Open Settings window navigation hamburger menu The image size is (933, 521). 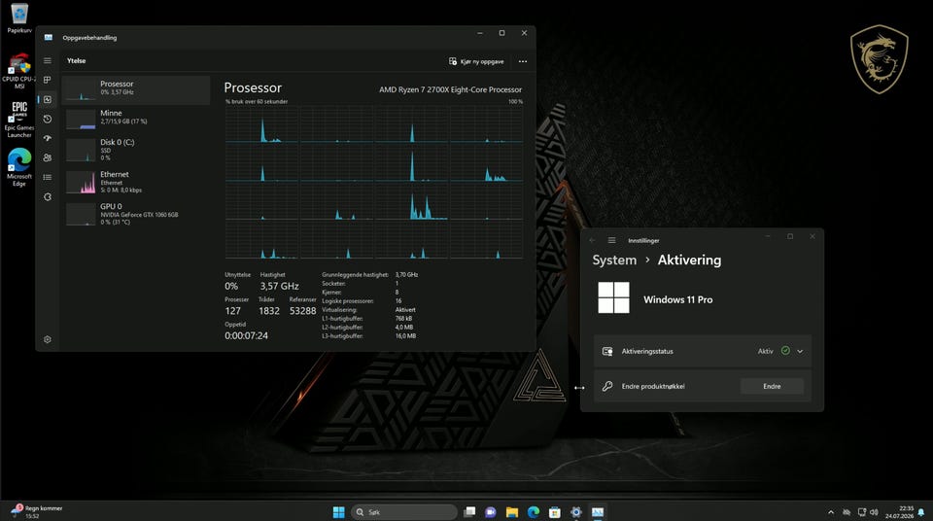click(x=611, y=240)
